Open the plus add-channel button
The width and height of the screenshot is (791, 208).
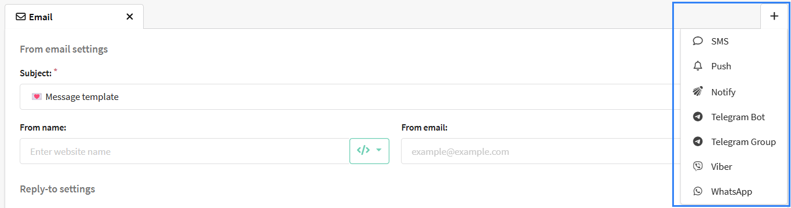coord(774,16)
